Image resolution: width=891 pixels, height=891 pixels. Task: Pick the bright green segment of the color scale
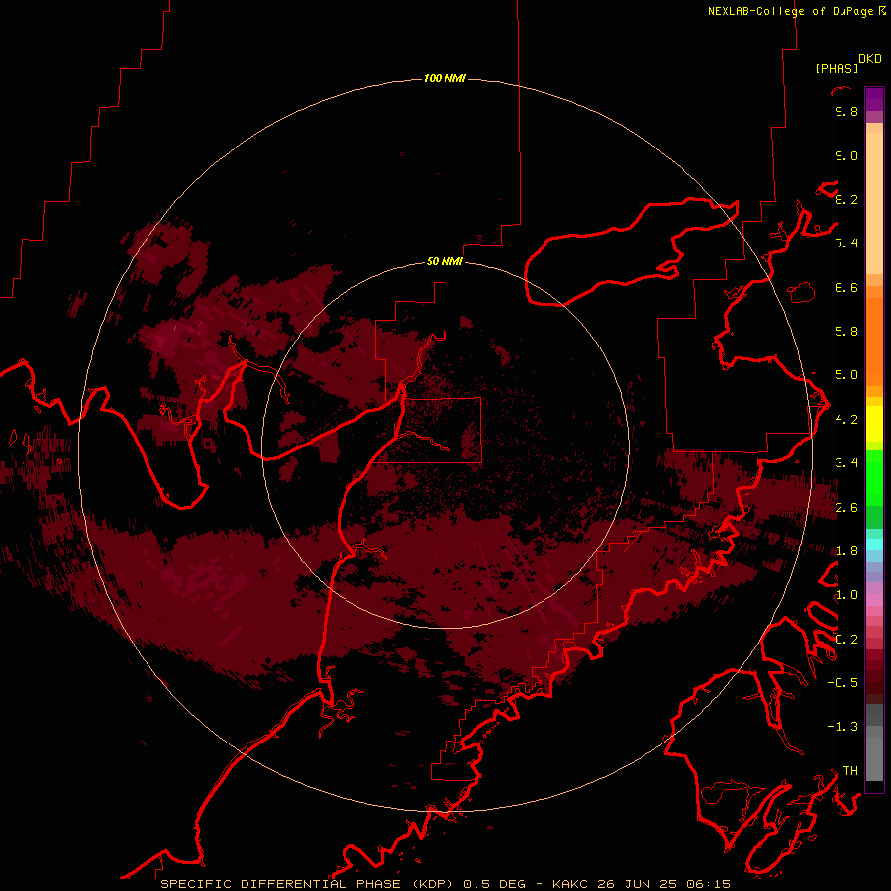[874, 477]
